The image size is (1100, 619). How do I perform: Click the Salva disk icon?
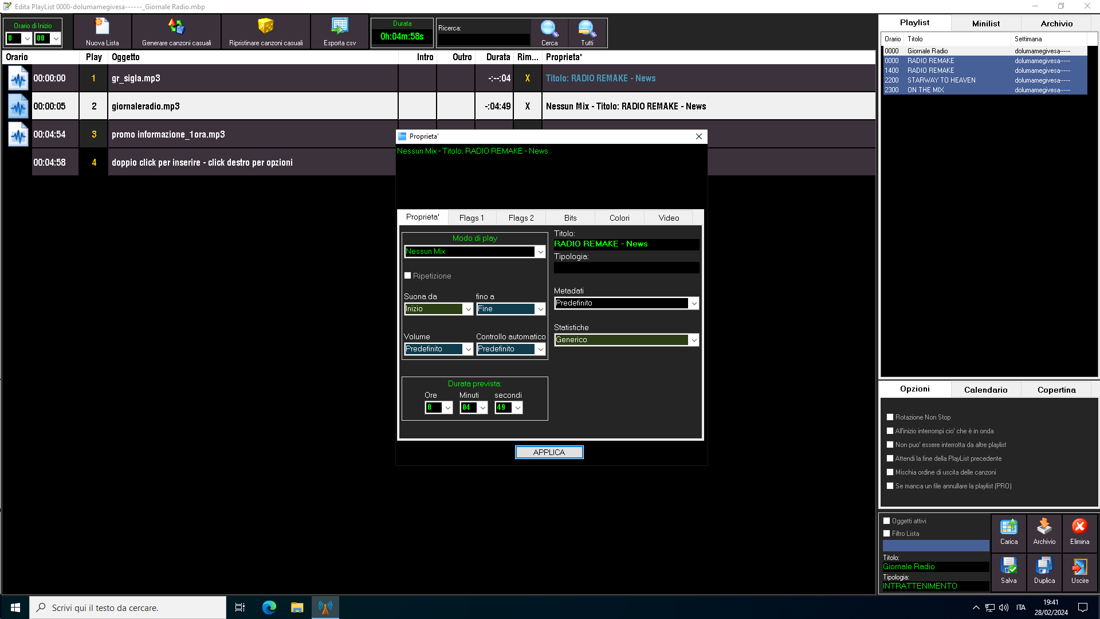tap(1008, 566)
